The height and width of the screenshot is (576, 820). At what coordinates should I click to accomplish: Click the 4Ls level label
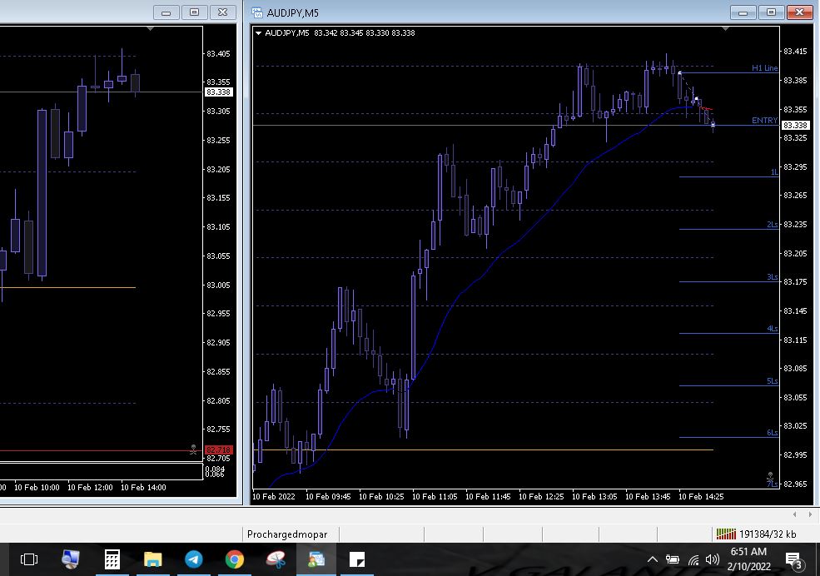[773, 328]
